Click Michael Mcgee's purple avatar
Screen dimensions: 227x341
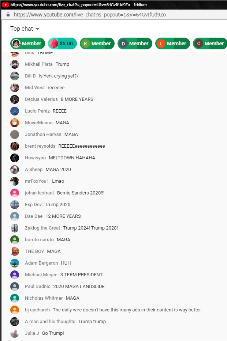pos(15,275)
